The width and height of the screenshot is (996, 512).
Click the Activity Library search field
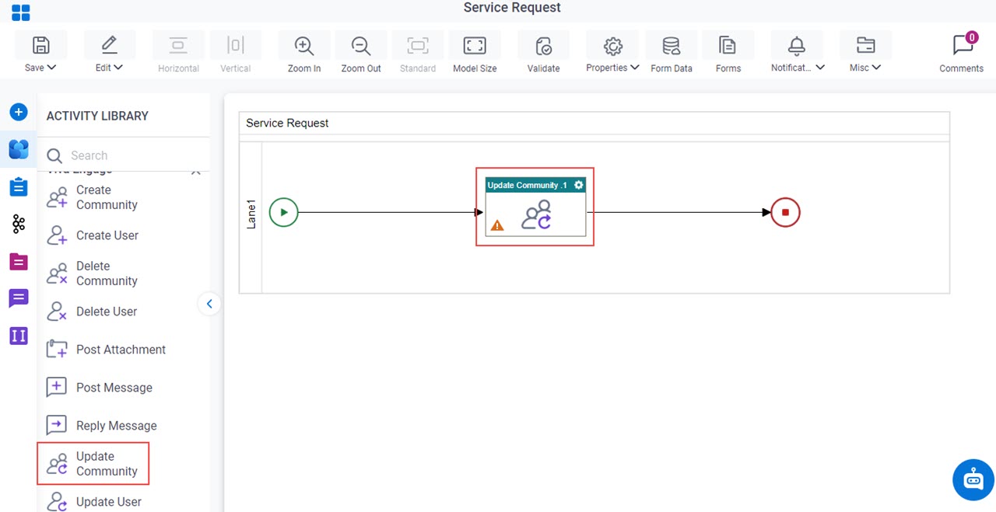point(124,155)
